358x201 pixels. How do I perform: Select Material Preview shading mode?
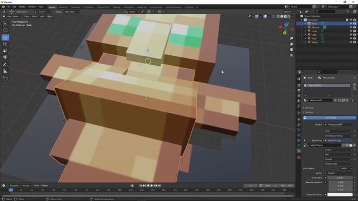[285, 16]
